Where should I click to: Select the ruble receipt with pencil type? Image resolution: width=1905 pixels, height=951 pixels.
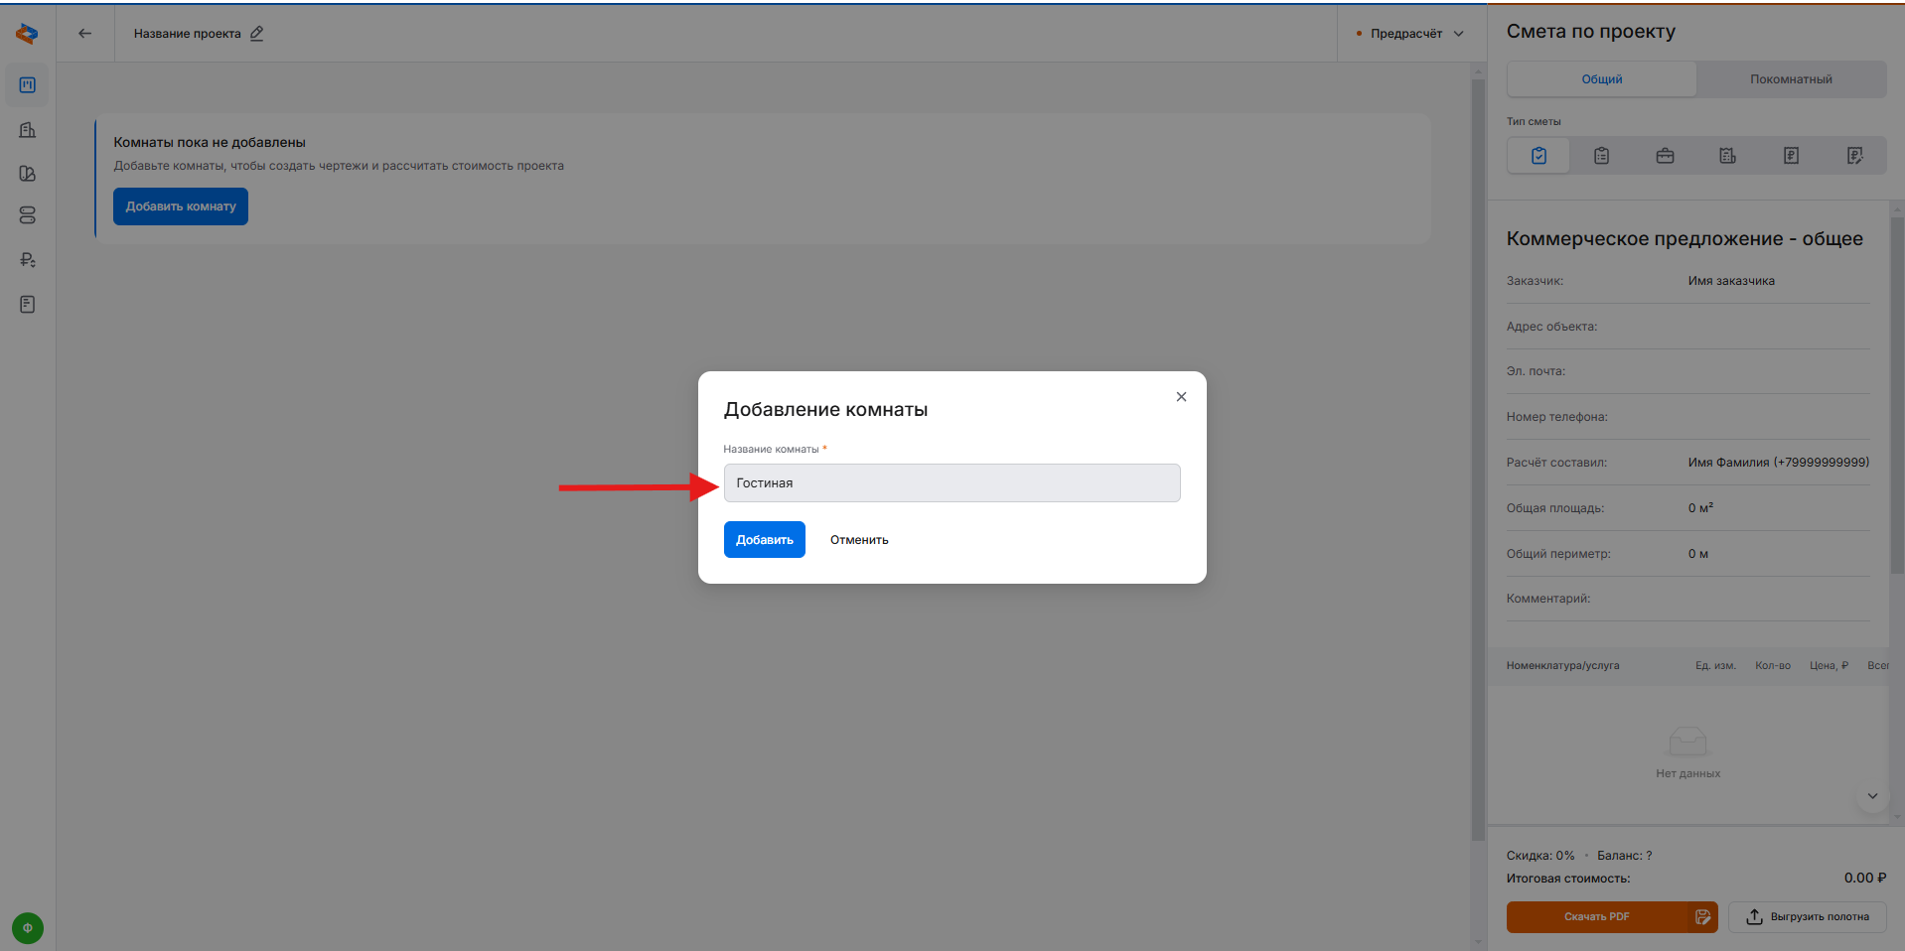coord(1854,156)
